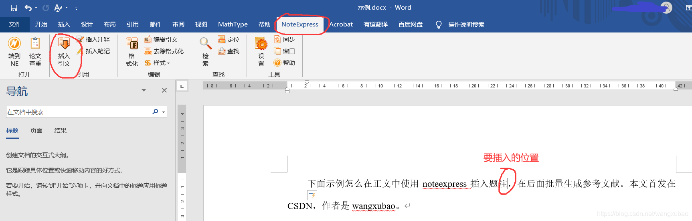
Task: Close the 导航 pane
Action: [x=164, y=90]
